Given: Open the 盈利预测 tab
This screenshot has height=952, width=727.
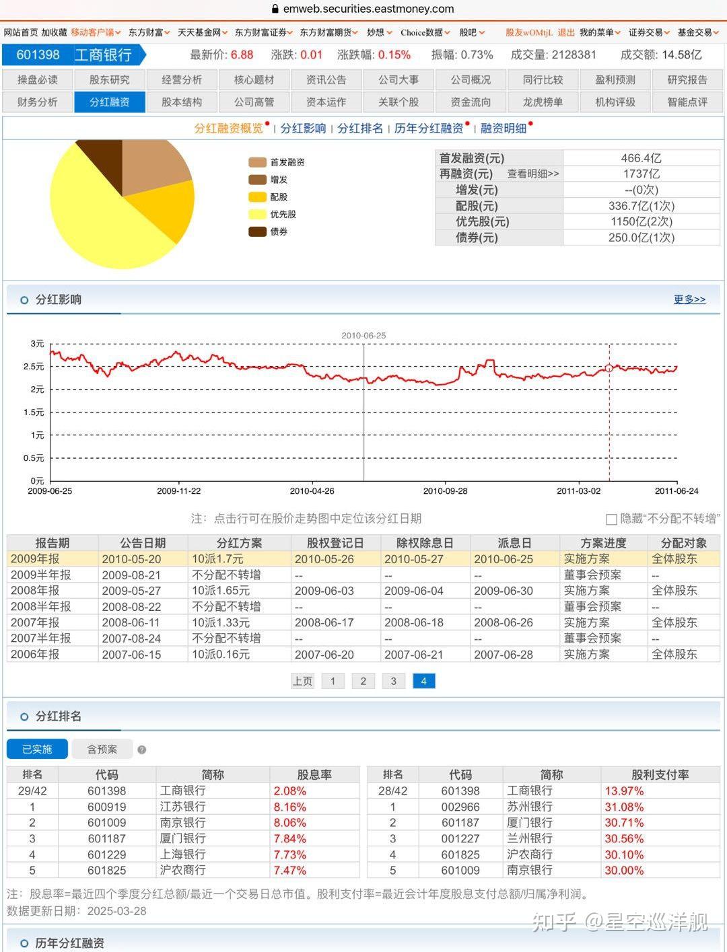Looking at the screenshot, I should pos(615,80).
